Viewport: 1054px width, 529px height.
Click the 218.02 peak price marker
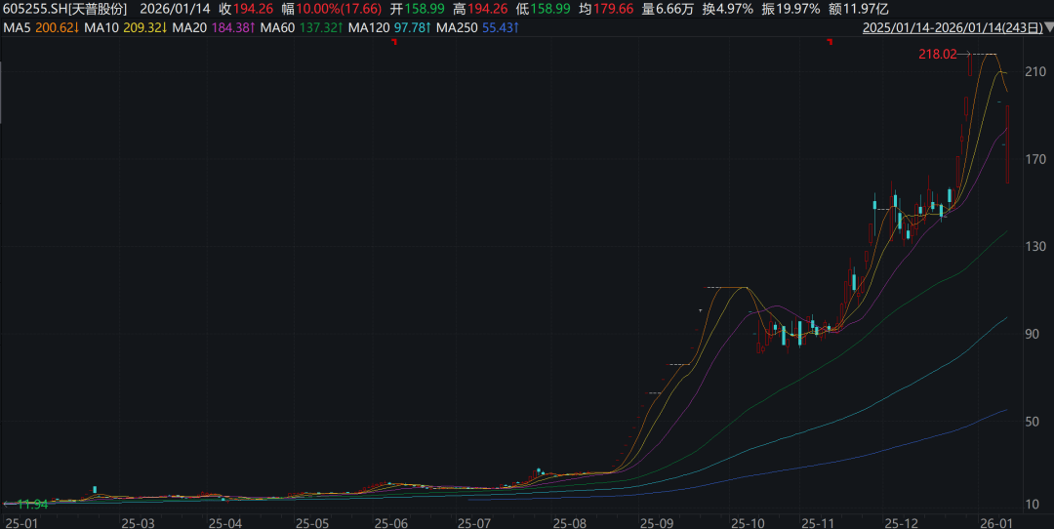coord(938,55)
